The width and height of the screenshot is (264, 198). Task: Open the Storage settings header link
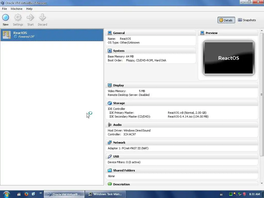(x=119, y=103)
